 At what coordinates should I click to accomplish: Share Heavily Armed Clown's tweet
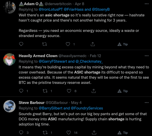click(x=94, y=91)
